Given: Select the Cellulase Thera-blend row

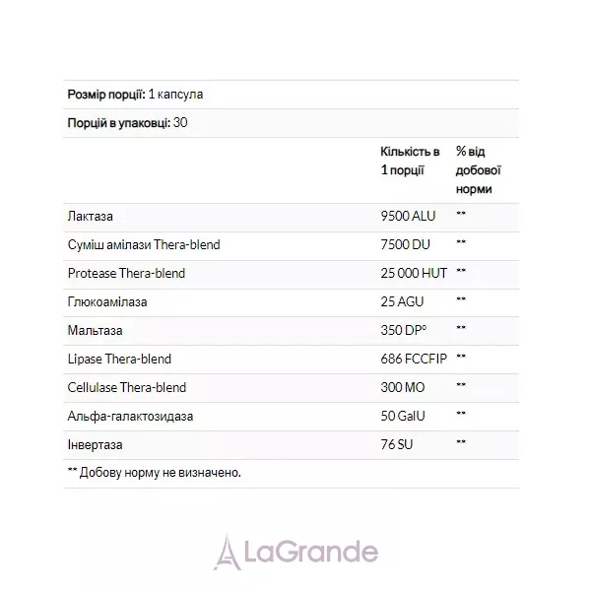Looking at the screenshot, I should [x=291, y=388].
